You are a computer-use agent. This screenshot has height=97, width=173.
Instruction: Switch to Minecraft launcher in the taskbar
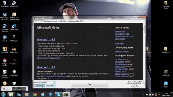(66, 95)
